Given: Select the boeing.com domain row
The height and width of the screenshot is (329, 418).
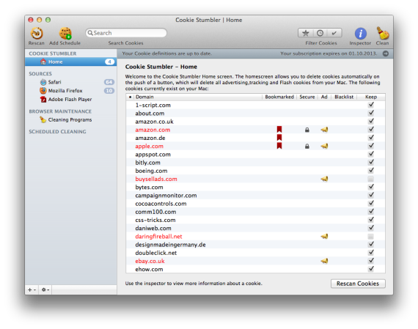Looking at the screenshot, I should [255, 171].
